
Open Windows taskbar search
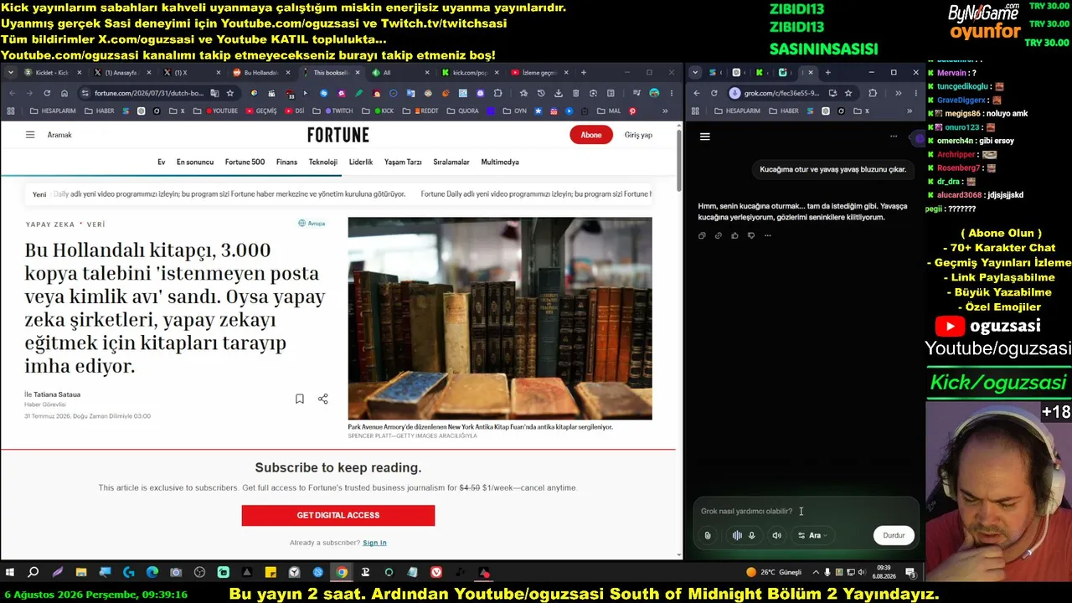(33, 573)
